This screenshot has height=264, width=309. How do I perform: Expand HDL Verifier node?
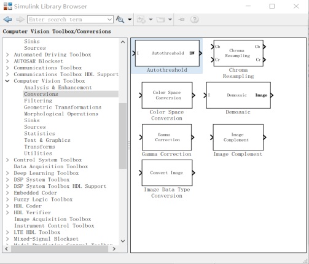(7, 212)
